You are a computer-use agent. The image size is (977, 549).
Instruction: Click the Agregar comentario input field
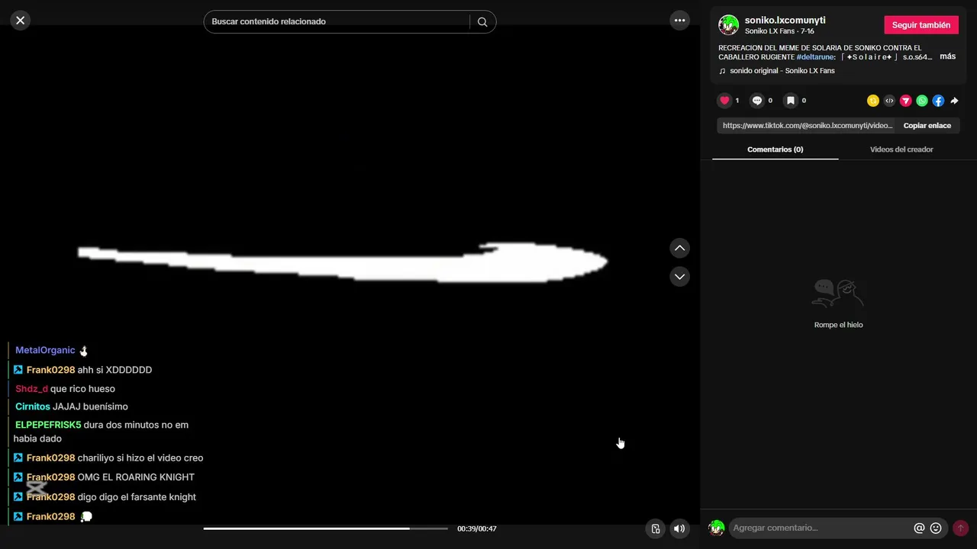click(x=821, y=528)
